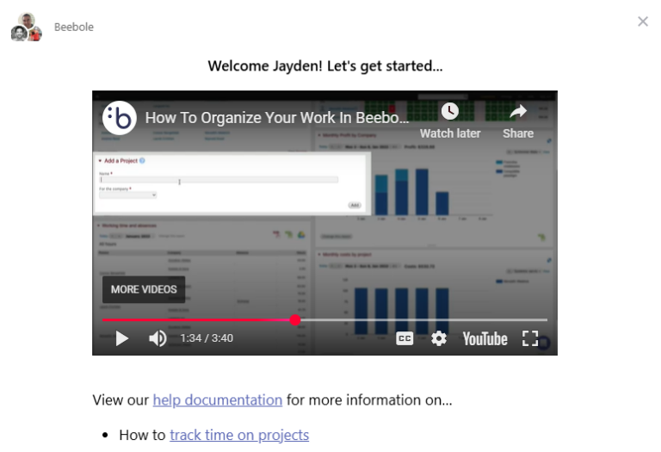Click the video title 'How To Organize Your Work'

[x=276, y=118]
